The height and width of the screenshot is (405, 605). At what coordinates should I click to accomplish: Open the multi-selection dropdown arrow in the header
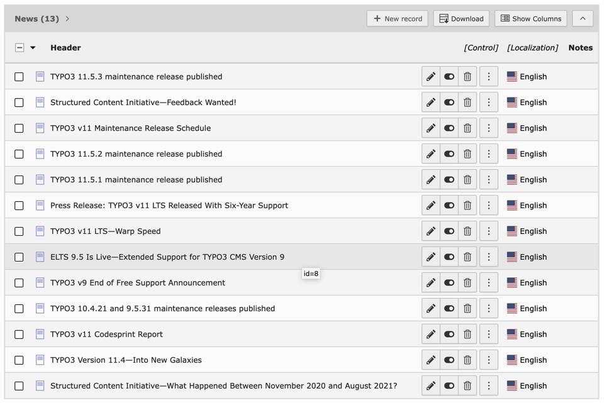tap(33, 48)
